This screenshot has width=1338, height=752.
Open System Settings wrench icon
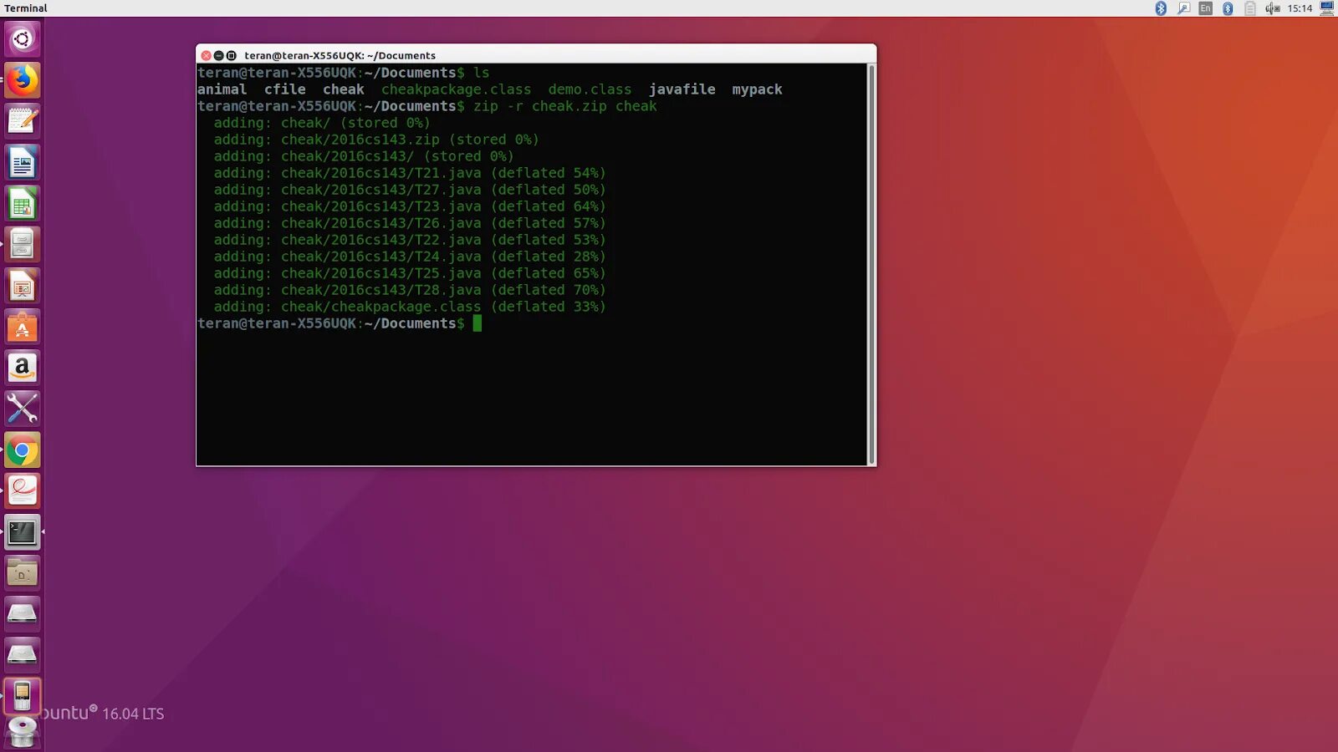tap(23, 409)
